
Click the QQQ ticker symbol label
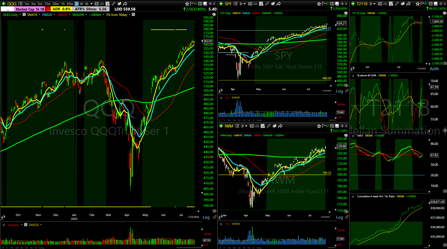click(x=12, y=4)
